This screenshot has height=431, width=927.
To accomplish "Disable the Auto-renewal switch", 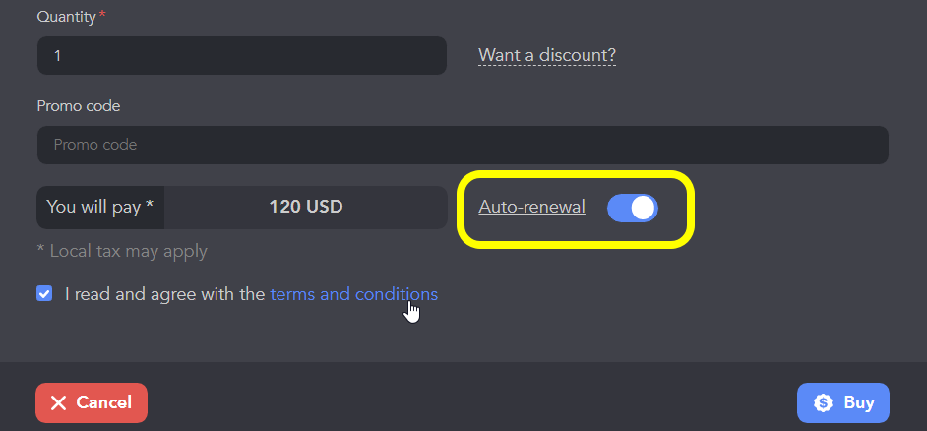I will (633, 208).
